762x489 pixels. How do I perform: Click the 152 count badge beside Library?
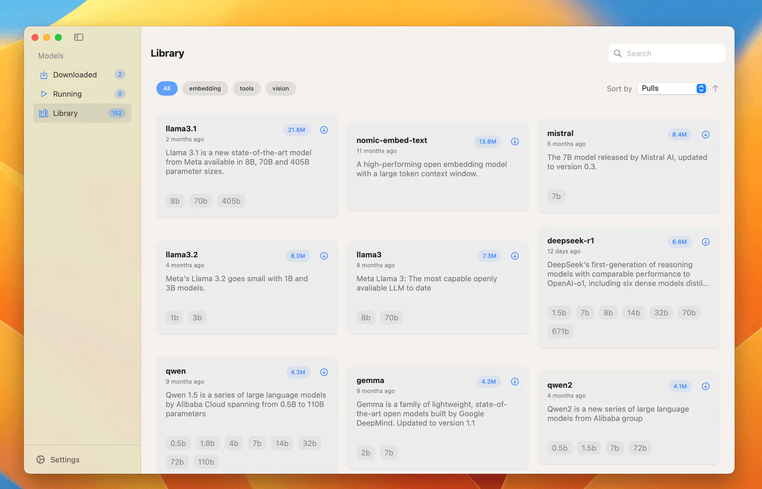click(x=117, y=113)
